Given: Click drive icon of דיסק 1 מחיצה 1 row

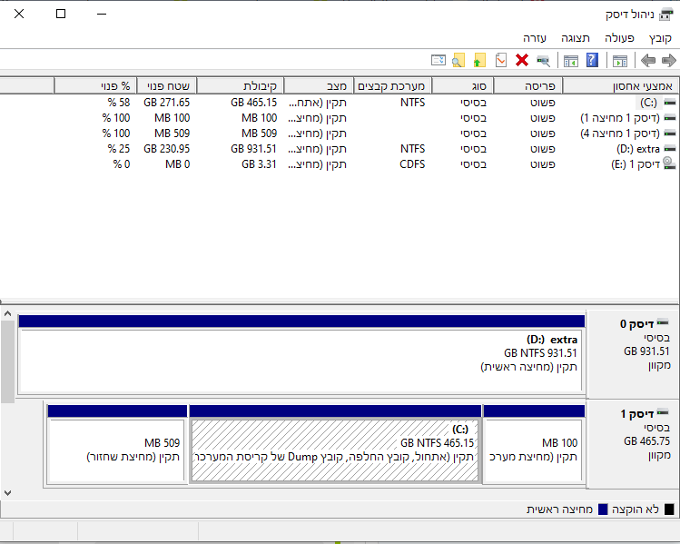Looking at the screenshot, I should [670, 117].
